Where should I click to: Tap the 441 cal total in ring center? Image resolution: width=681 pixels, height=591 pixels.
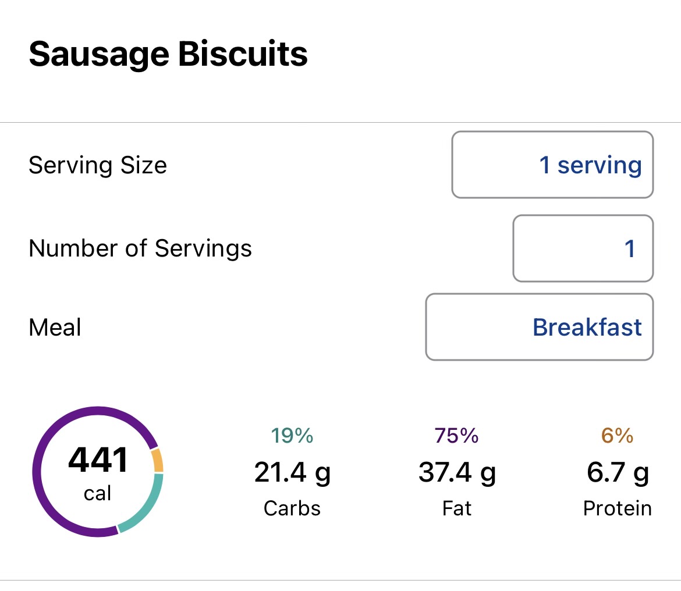tap(98, 471)
